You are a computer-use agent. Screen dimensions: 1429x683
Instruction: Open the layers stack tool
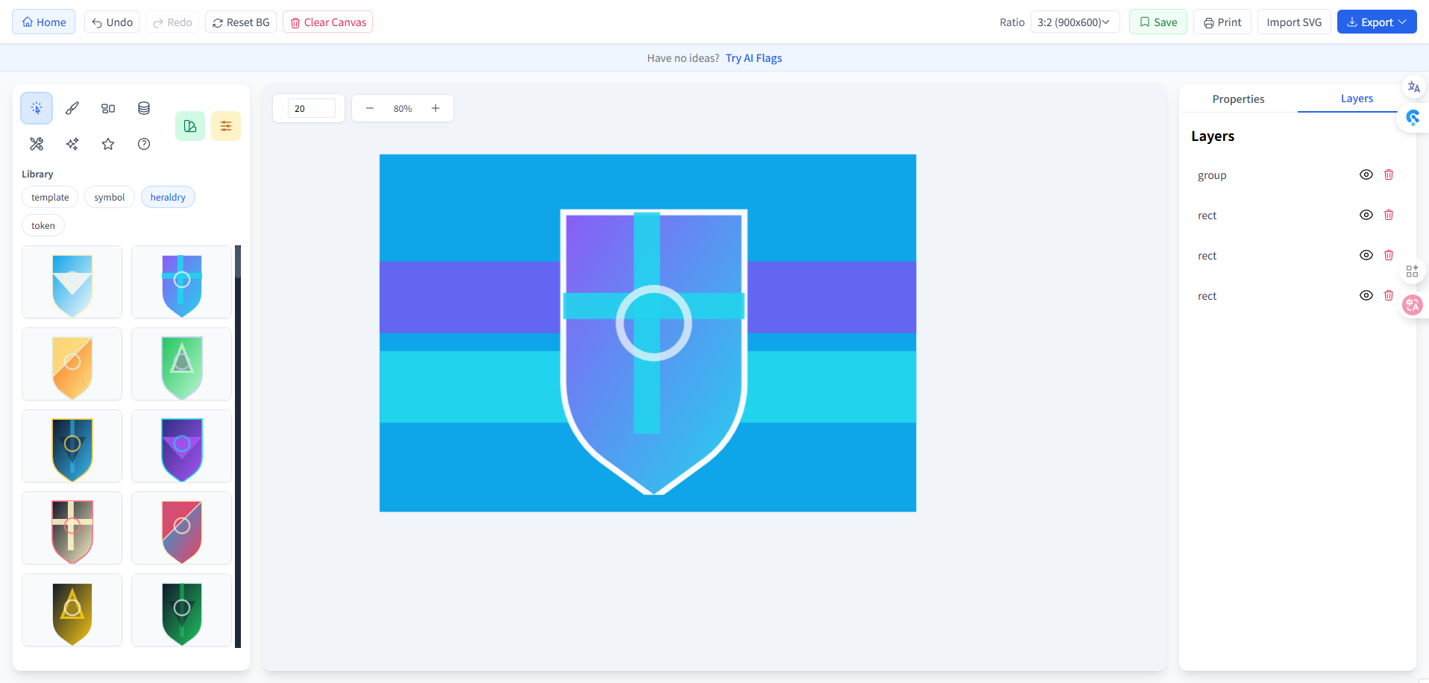click(x=143, y=108)
